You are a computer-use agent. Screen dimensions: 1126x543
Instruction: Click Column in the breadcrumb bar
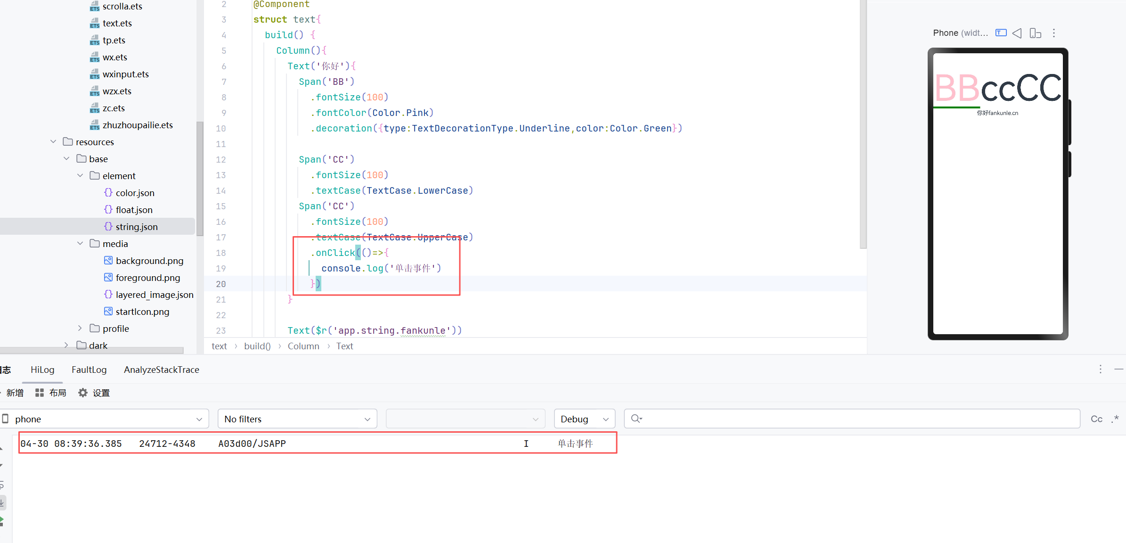pyautogui.click(x=303, y=346)
